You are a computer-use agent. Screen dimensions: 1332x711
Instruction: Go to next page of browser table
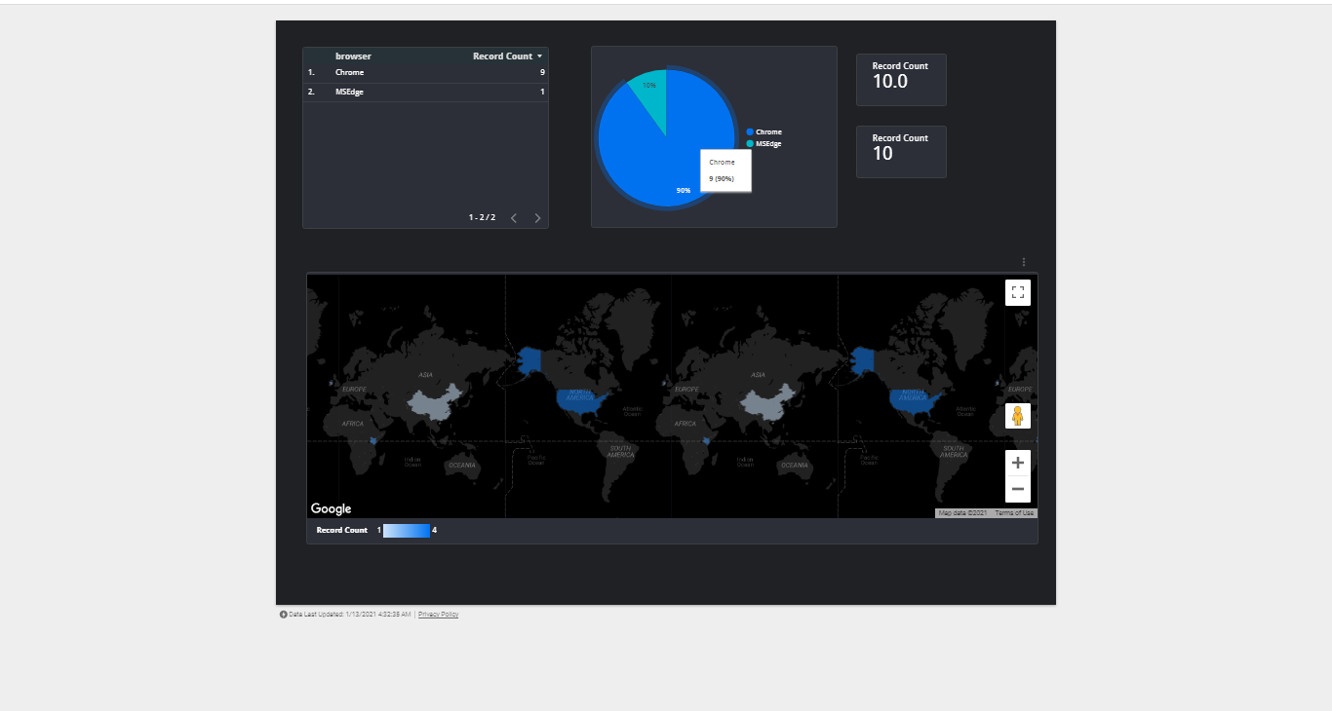pyautogui.click(x=537, y=218)
